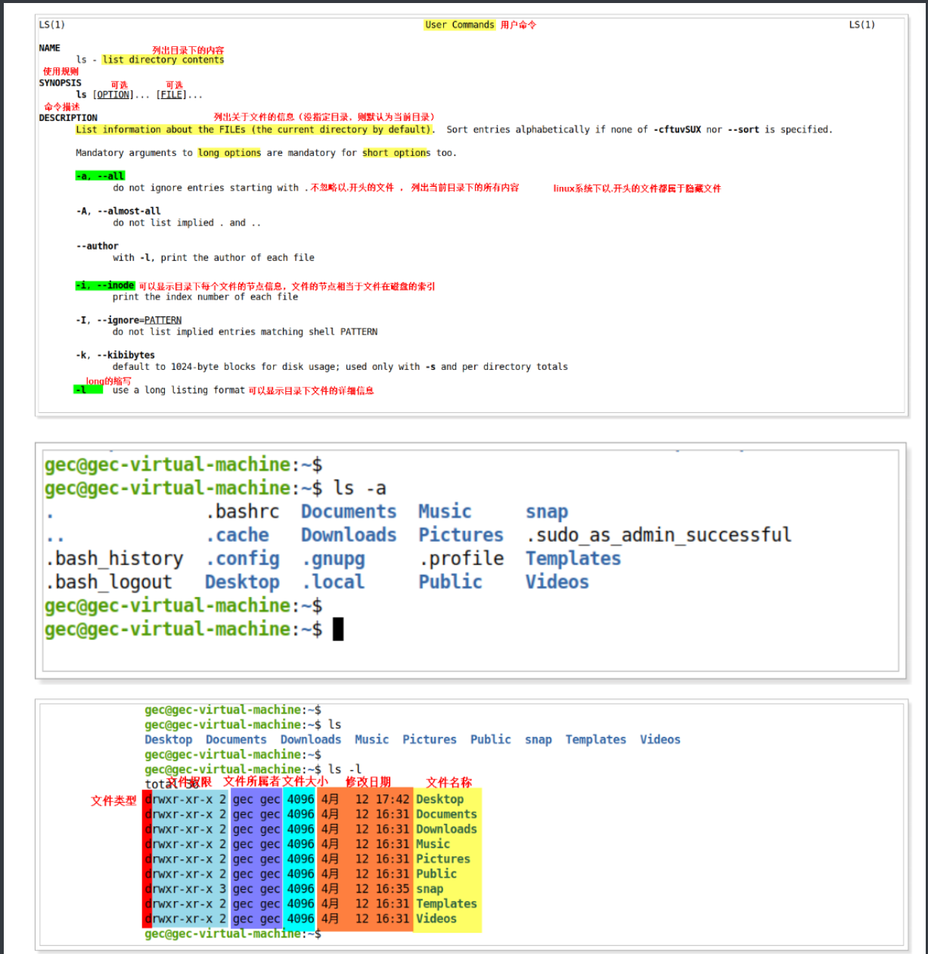Click "Music" in the ls -a output
Viewport: 928px width, 954px height.
point(445,511)
